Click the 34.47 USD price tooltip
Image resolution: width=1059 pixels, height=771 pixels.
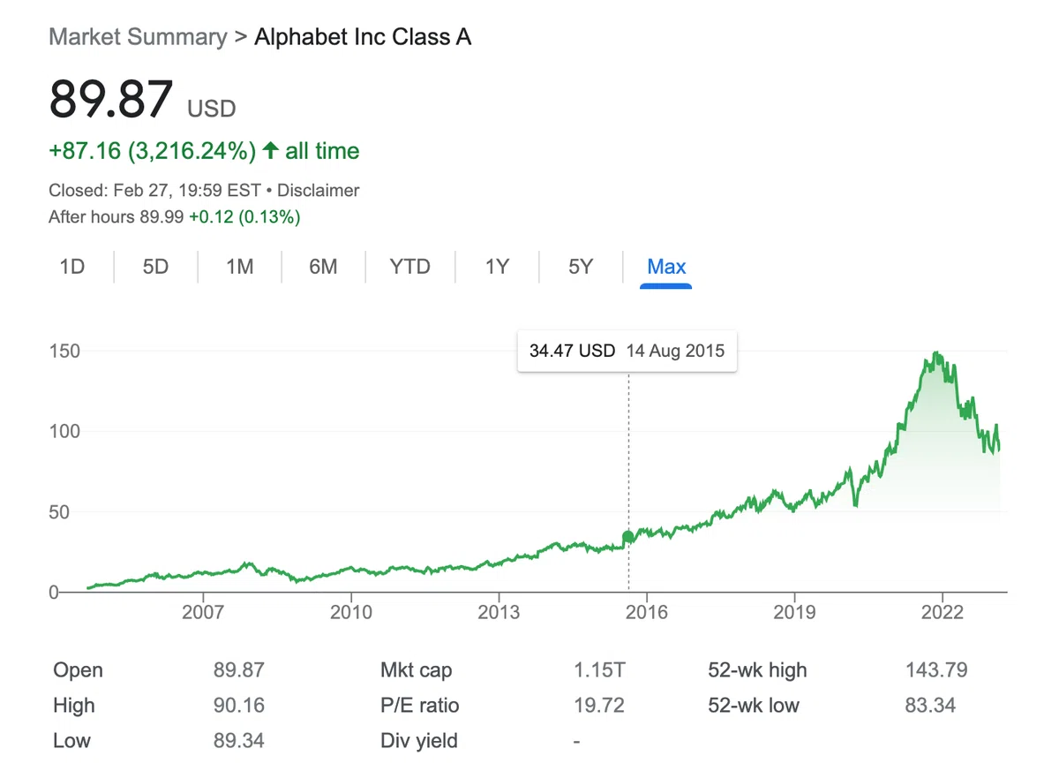(x=627, y=351)
